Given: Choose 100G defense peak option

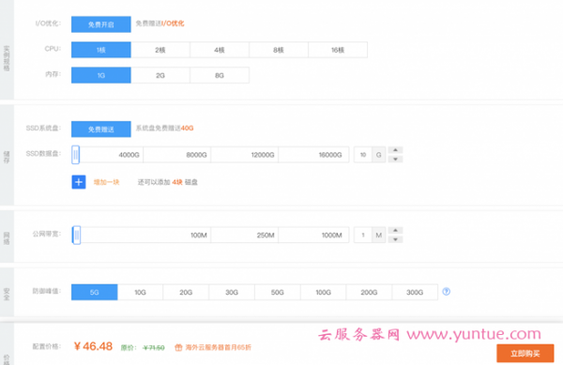Looking at the screenshot, I should [x=323, y=292].
